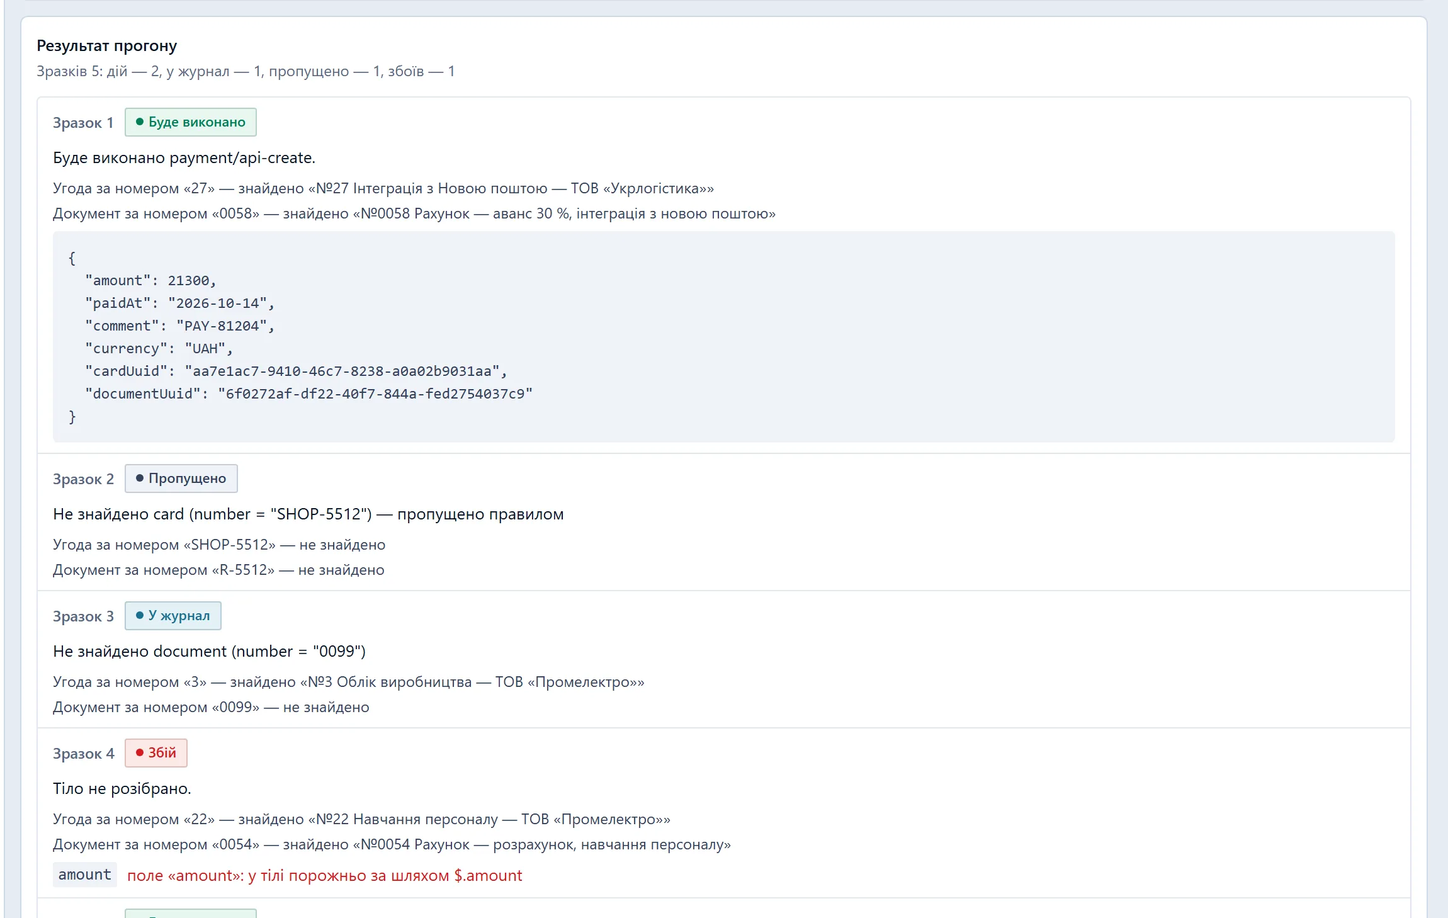Viewport: 1448px width, 918px height.
Task: Click the red 'Збій' status badge
Action: point(156,753)
